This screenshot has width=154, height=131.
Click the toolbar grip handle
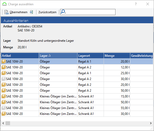tap(2, 12)
